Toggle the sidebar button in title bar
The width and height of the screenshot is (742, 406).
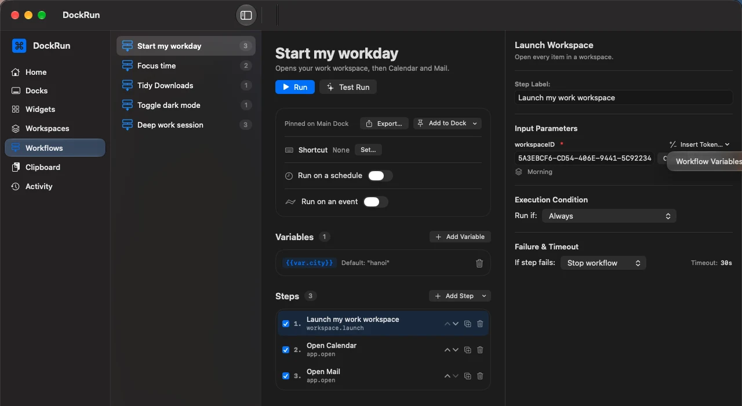click(246, 15)
